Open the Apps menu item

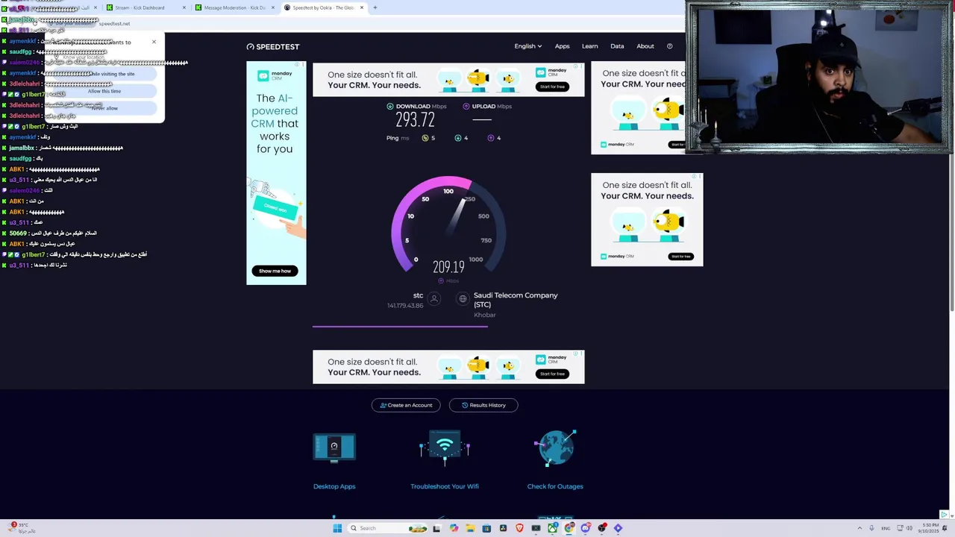pos(562,46)
